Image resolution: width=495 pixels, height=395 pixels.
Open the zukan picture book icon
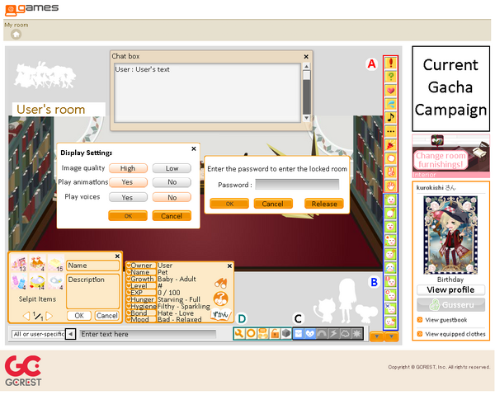pos(220,314)
